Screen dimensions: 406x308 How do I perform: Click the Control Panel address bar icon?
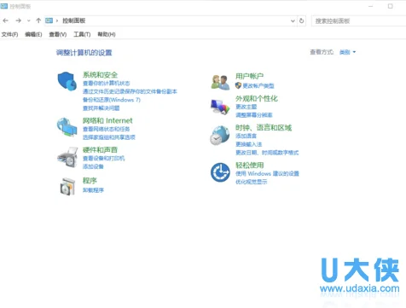[49, 20]
